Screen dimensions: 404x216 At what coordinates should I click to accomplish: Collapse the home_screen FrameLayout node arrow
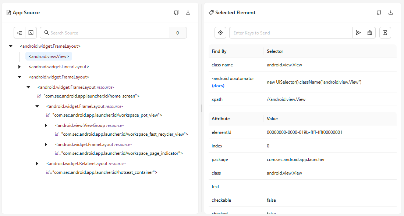pos(28,87)
